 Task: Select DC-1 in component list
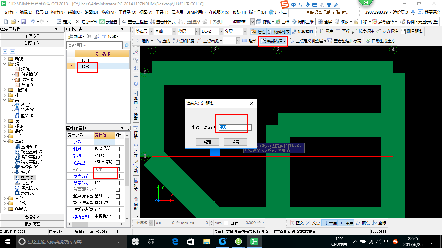pyautogui.click(x=85, y=60)
